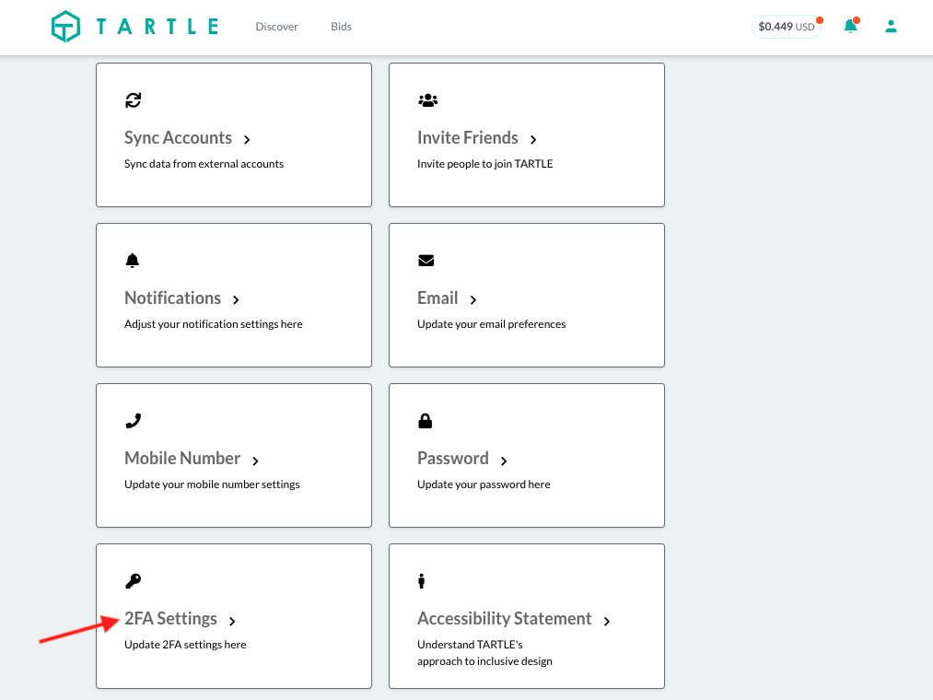Click the chevron next to Sync Accounts
Viewport: 933px width, 700px height.
point(247,139)
